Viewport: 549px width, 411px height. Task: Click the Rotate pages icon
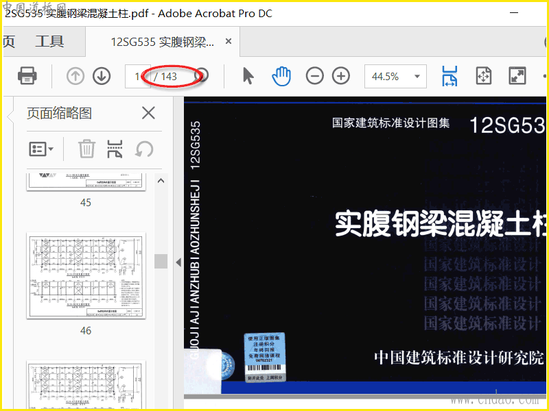(144, 149)
